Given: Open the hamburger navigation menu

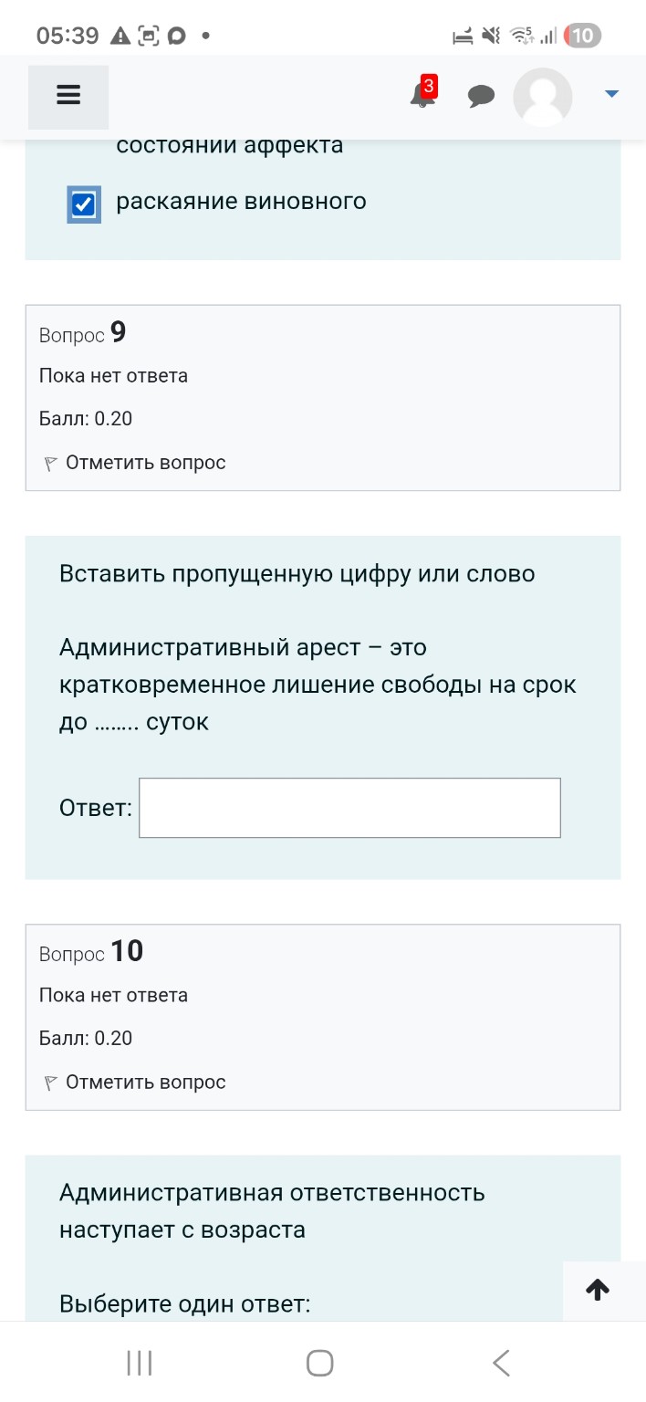Looking at the screenshot, I should 68,94.
